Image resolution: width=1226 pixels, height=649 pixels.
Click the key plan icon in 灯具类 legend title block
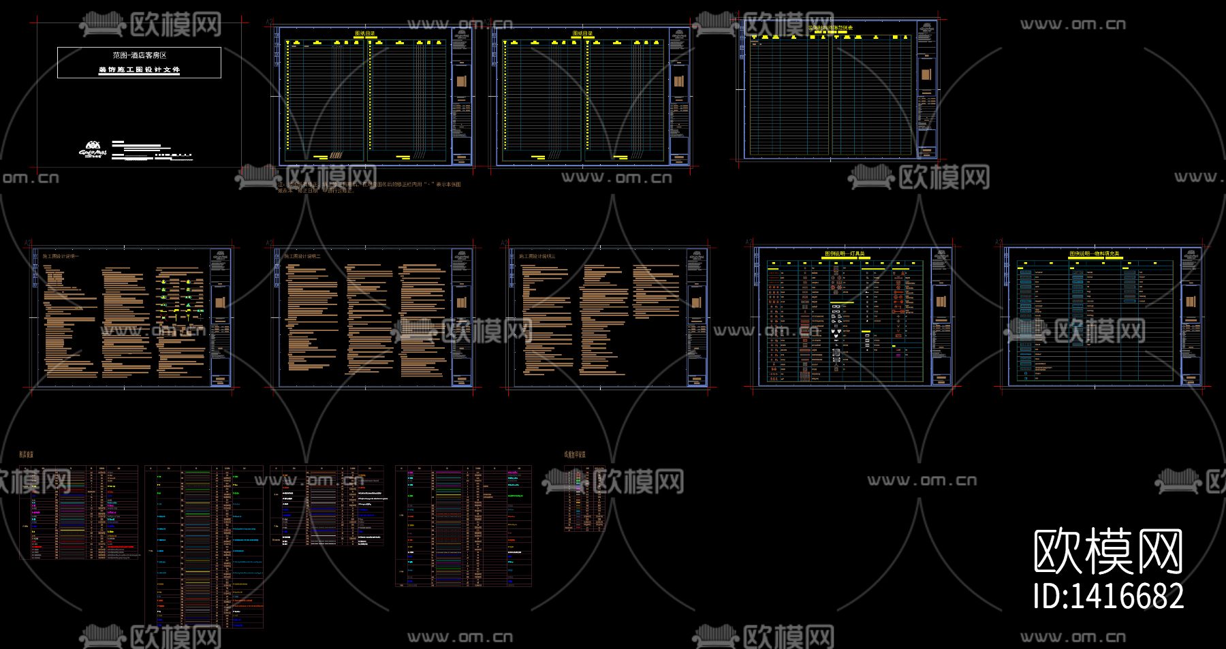click(941, 302)
